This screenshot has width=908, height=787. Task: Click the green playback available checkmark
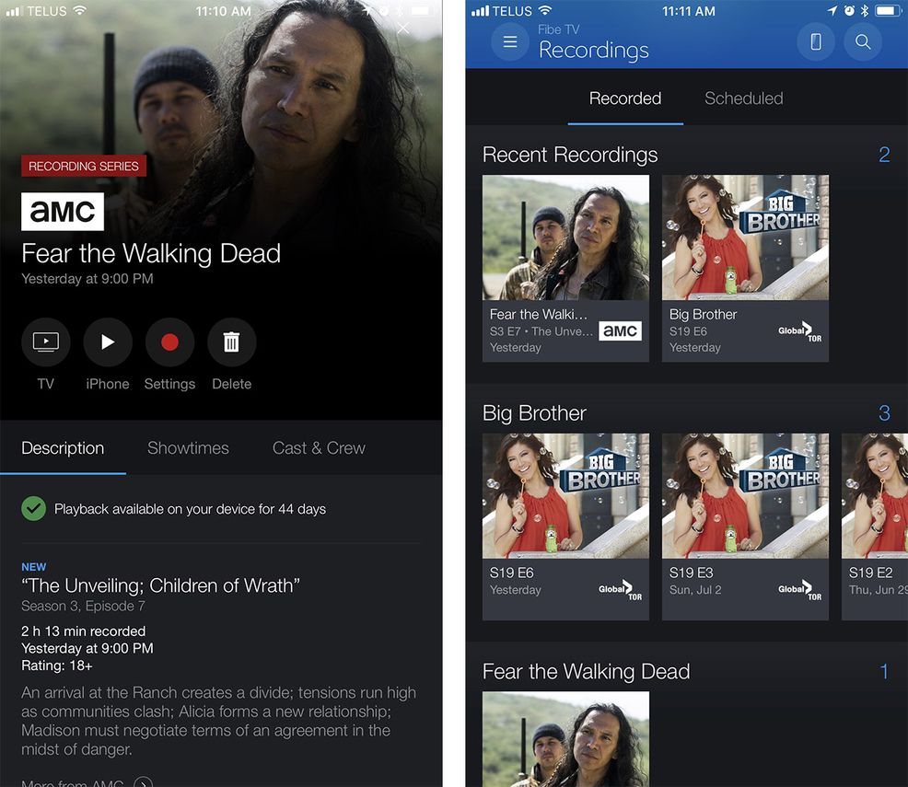tap(33, 509)
